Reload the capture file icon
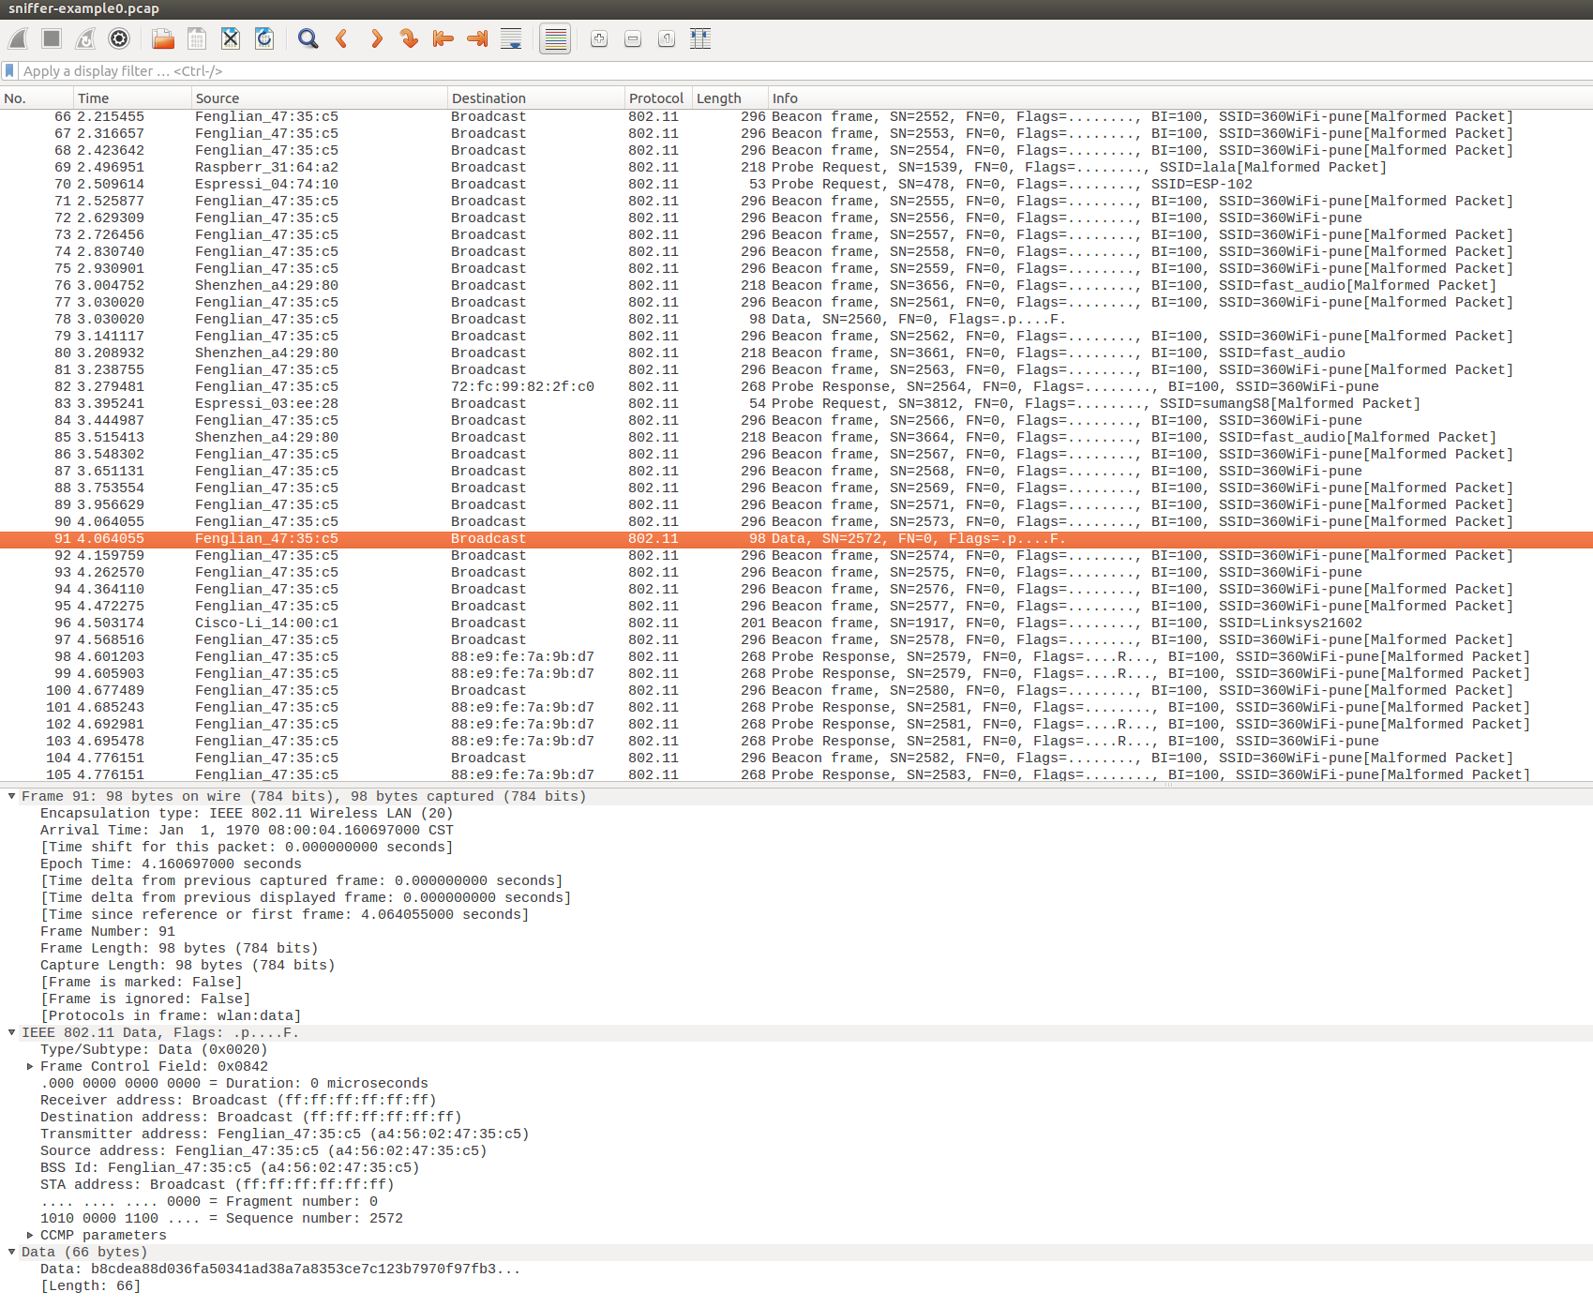This screenshot has width=1593, height=1307. pyautogui.click(x=264, y=38)
